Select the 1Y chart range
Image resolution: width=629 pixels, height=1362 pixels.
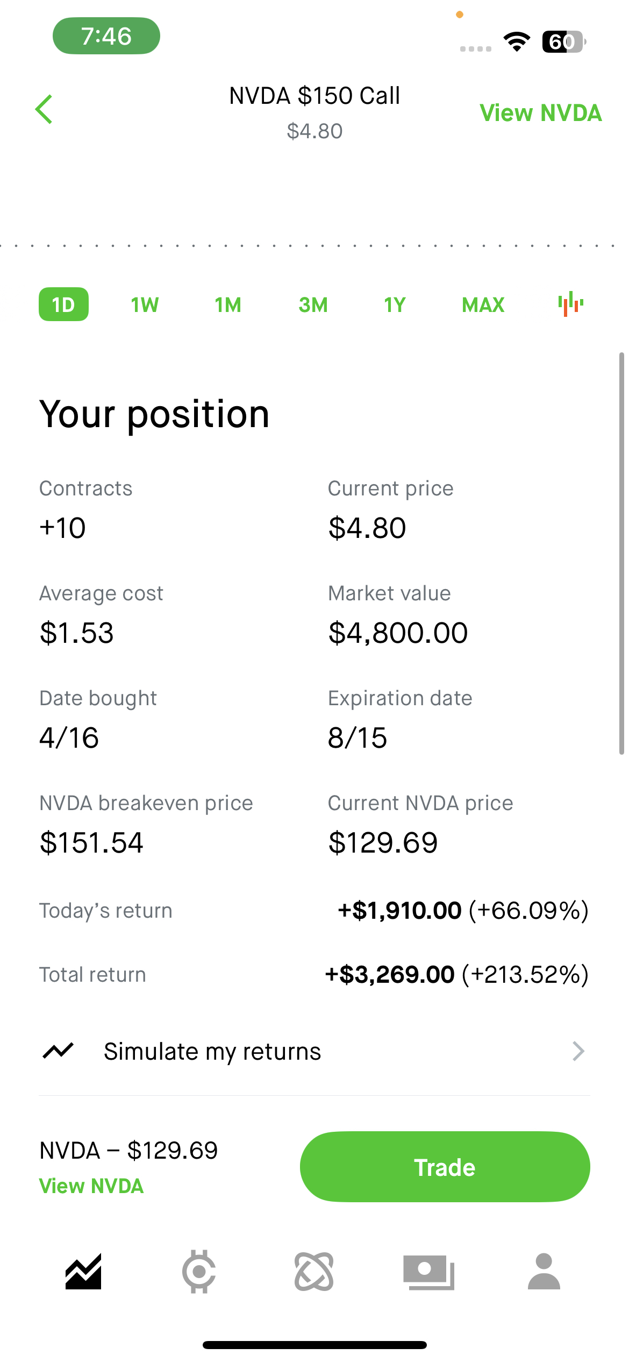[395, 305]
